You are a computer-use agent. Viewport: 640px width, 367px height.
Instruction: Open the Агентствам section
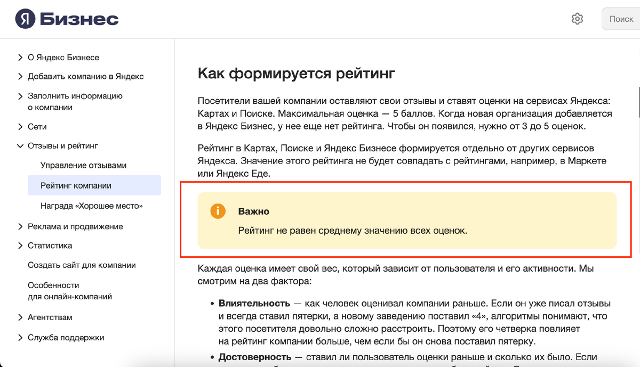(x=50, y=317)
